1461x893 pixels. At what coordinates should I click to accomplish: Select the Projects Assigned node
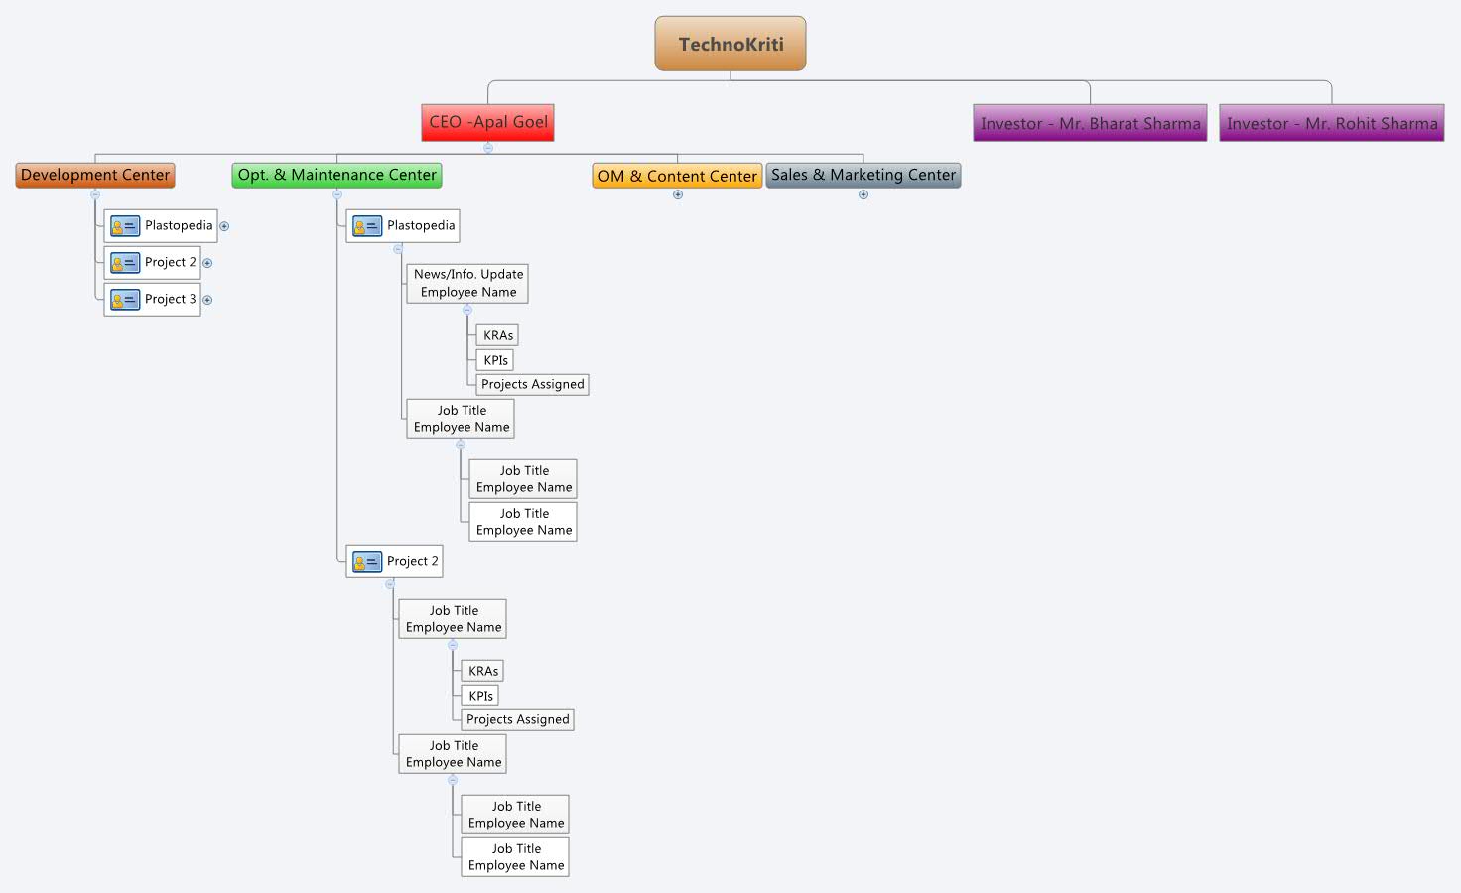(x=532, y=384)
